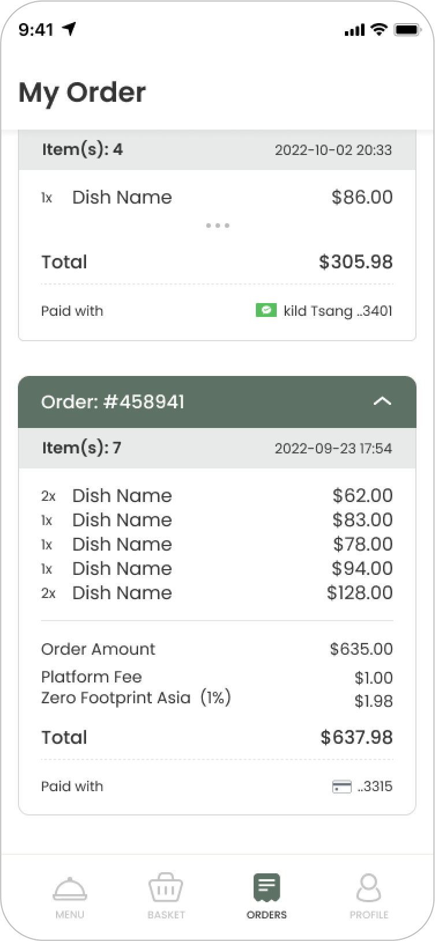Tap the battery icon in status bar
435x941 pixels.
[407, 29]
